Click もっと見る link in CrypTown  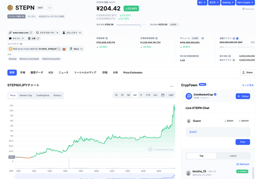[248, 85]
